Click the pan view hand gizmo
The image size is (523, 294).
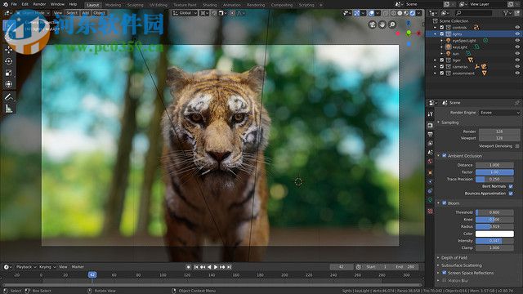tap(382, 24)
